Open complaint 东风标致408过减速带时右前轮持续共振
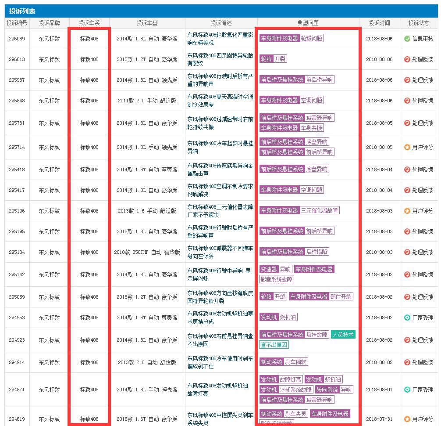Screen dimensions: 441x426 coord(220,123)
